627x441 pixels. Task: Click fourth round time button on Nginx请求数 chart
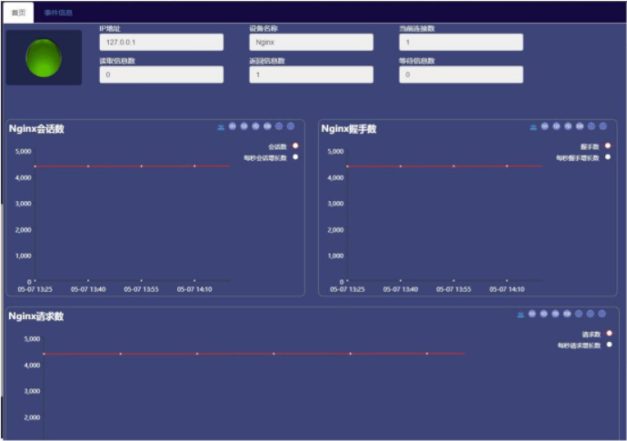pos(567,314)
